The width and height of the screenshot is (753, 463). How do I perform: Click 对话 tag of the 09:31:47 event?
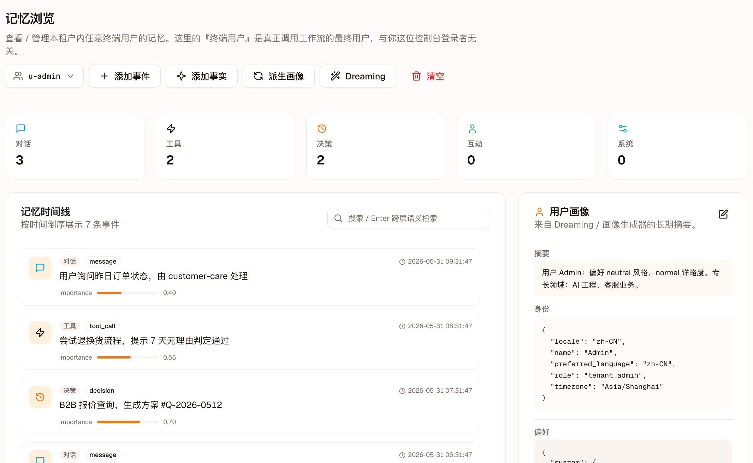70,261
